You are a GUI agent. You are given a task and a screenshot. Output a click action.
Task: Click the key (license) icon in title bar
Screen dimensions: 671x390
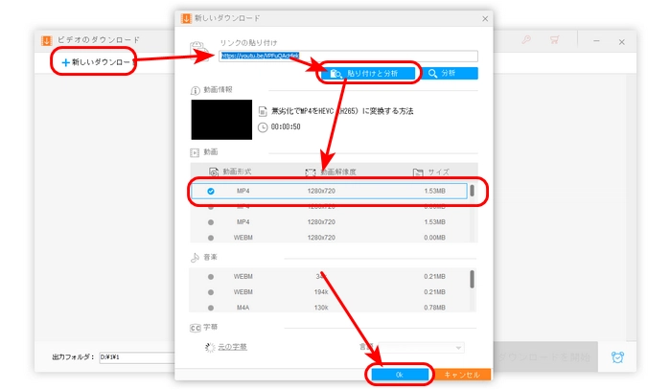(x=526, y=40)
